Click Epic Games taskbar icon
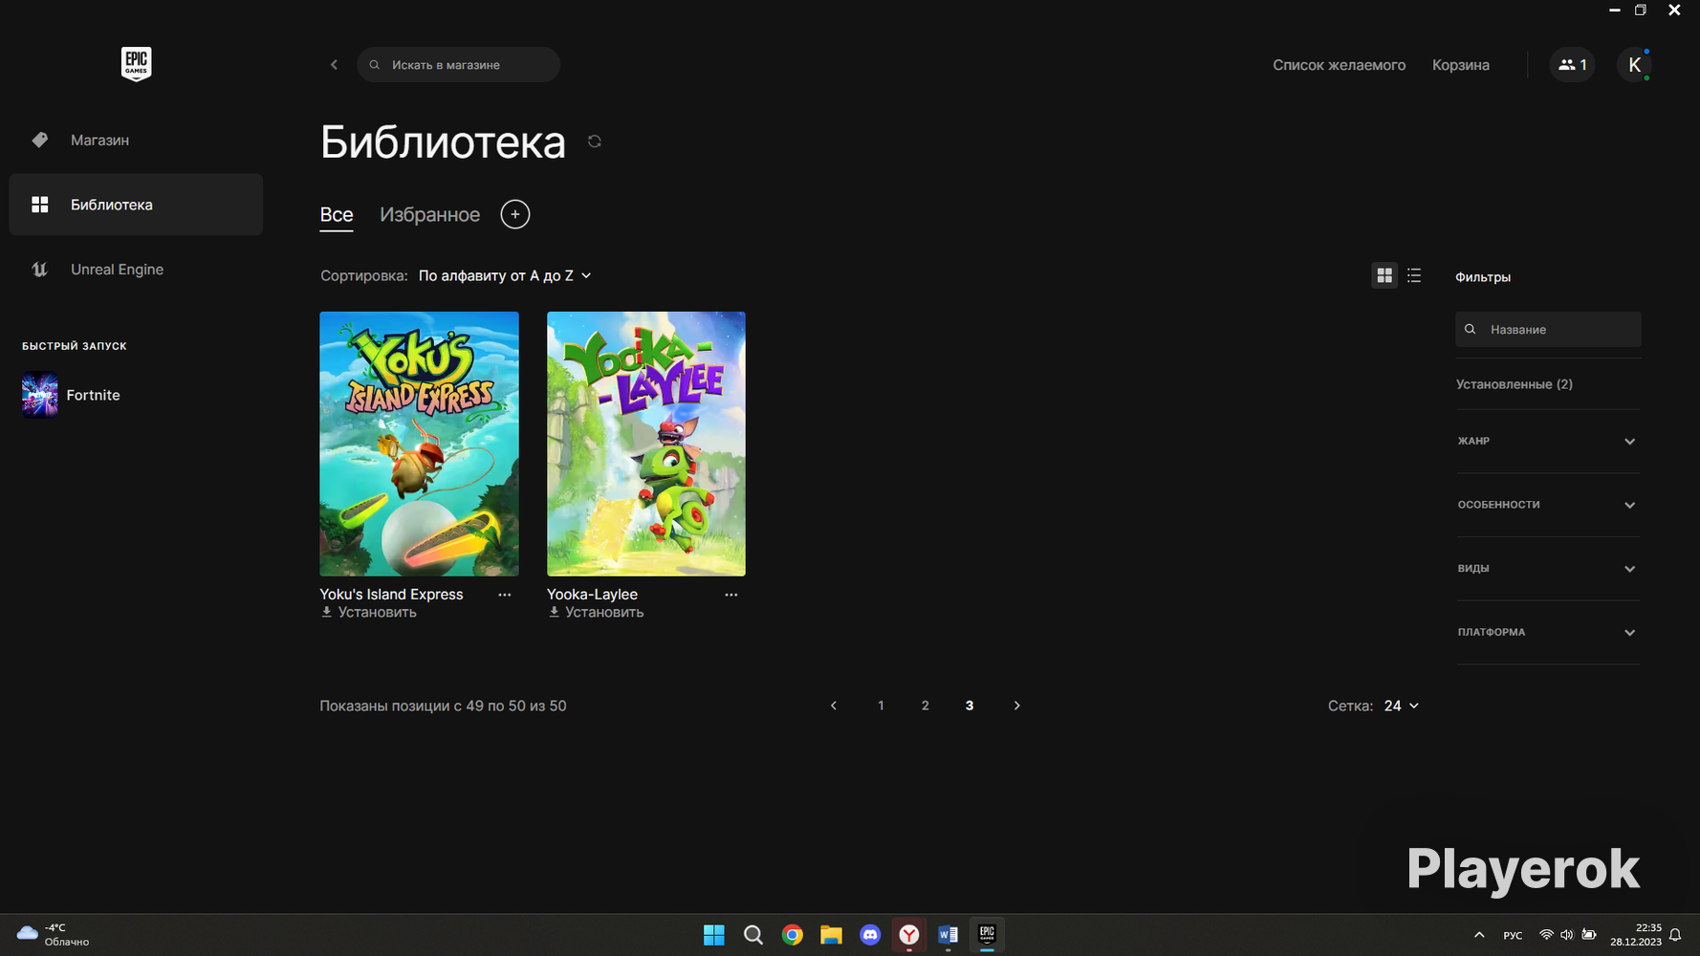The width and height of the screenshot is (1700, 956). tap(987, 935)
